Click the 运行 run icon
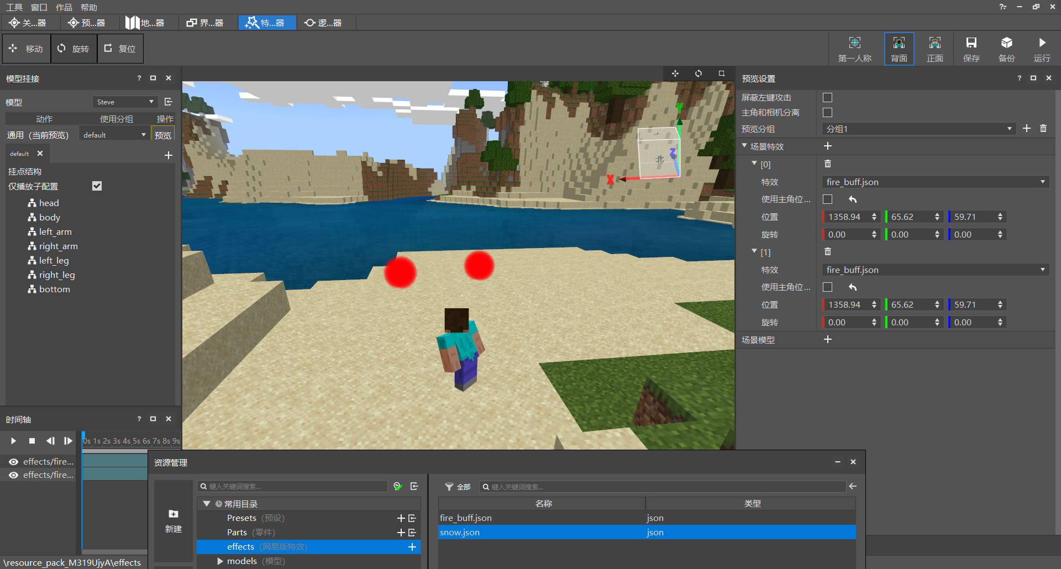This screenshot has width=1061, height=569. [x=1042, y=49]
